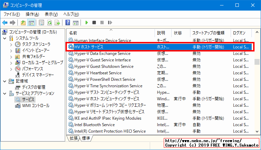Select コンピューターの管理 (ローカル) root
The height and width of the screenshot is (150, 261).
tap(33, 32)
